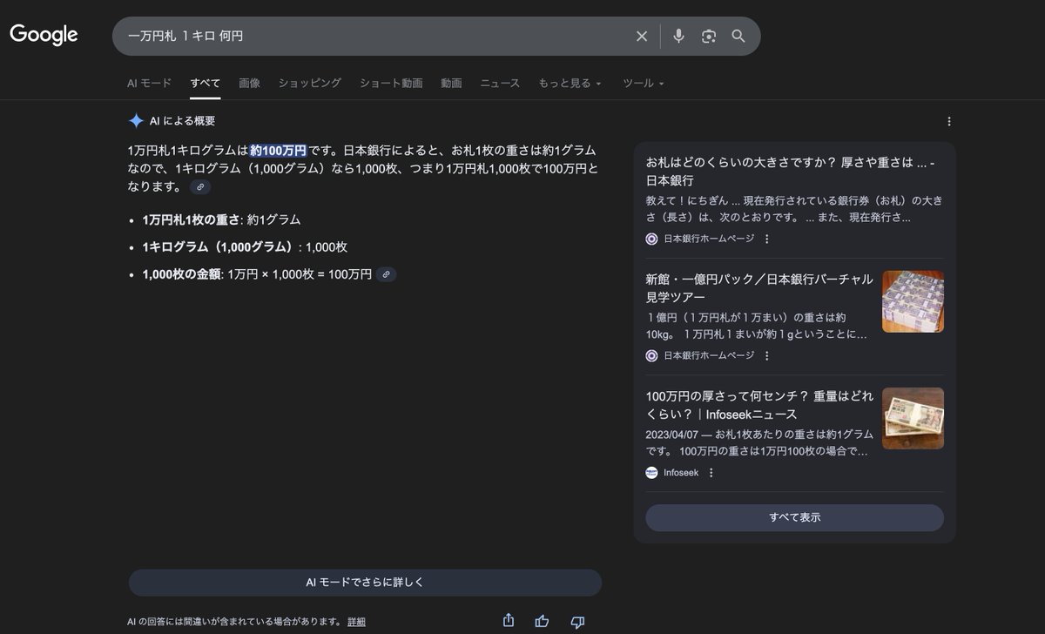Switch to AI モード tab
Screen dimensions: 1045x634
(149, 83)
